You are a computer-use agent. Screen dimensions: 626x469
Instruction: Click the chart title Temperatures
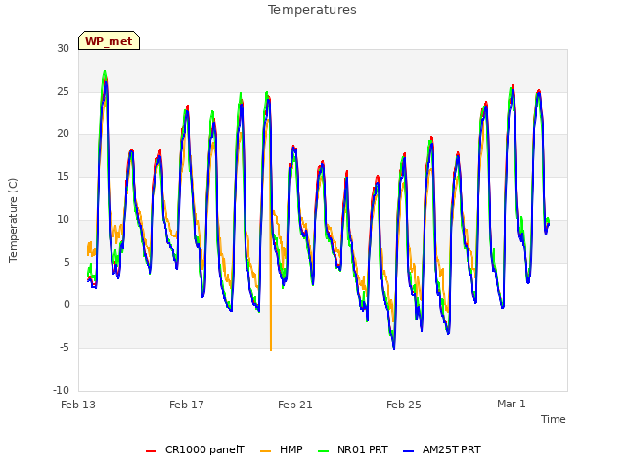tap(312, 10)
